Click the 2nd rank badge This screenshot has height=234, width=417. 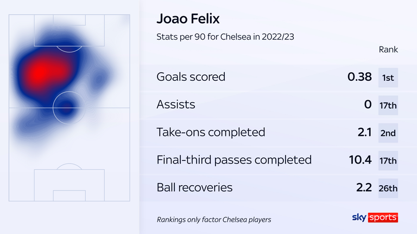pos(388,133)
